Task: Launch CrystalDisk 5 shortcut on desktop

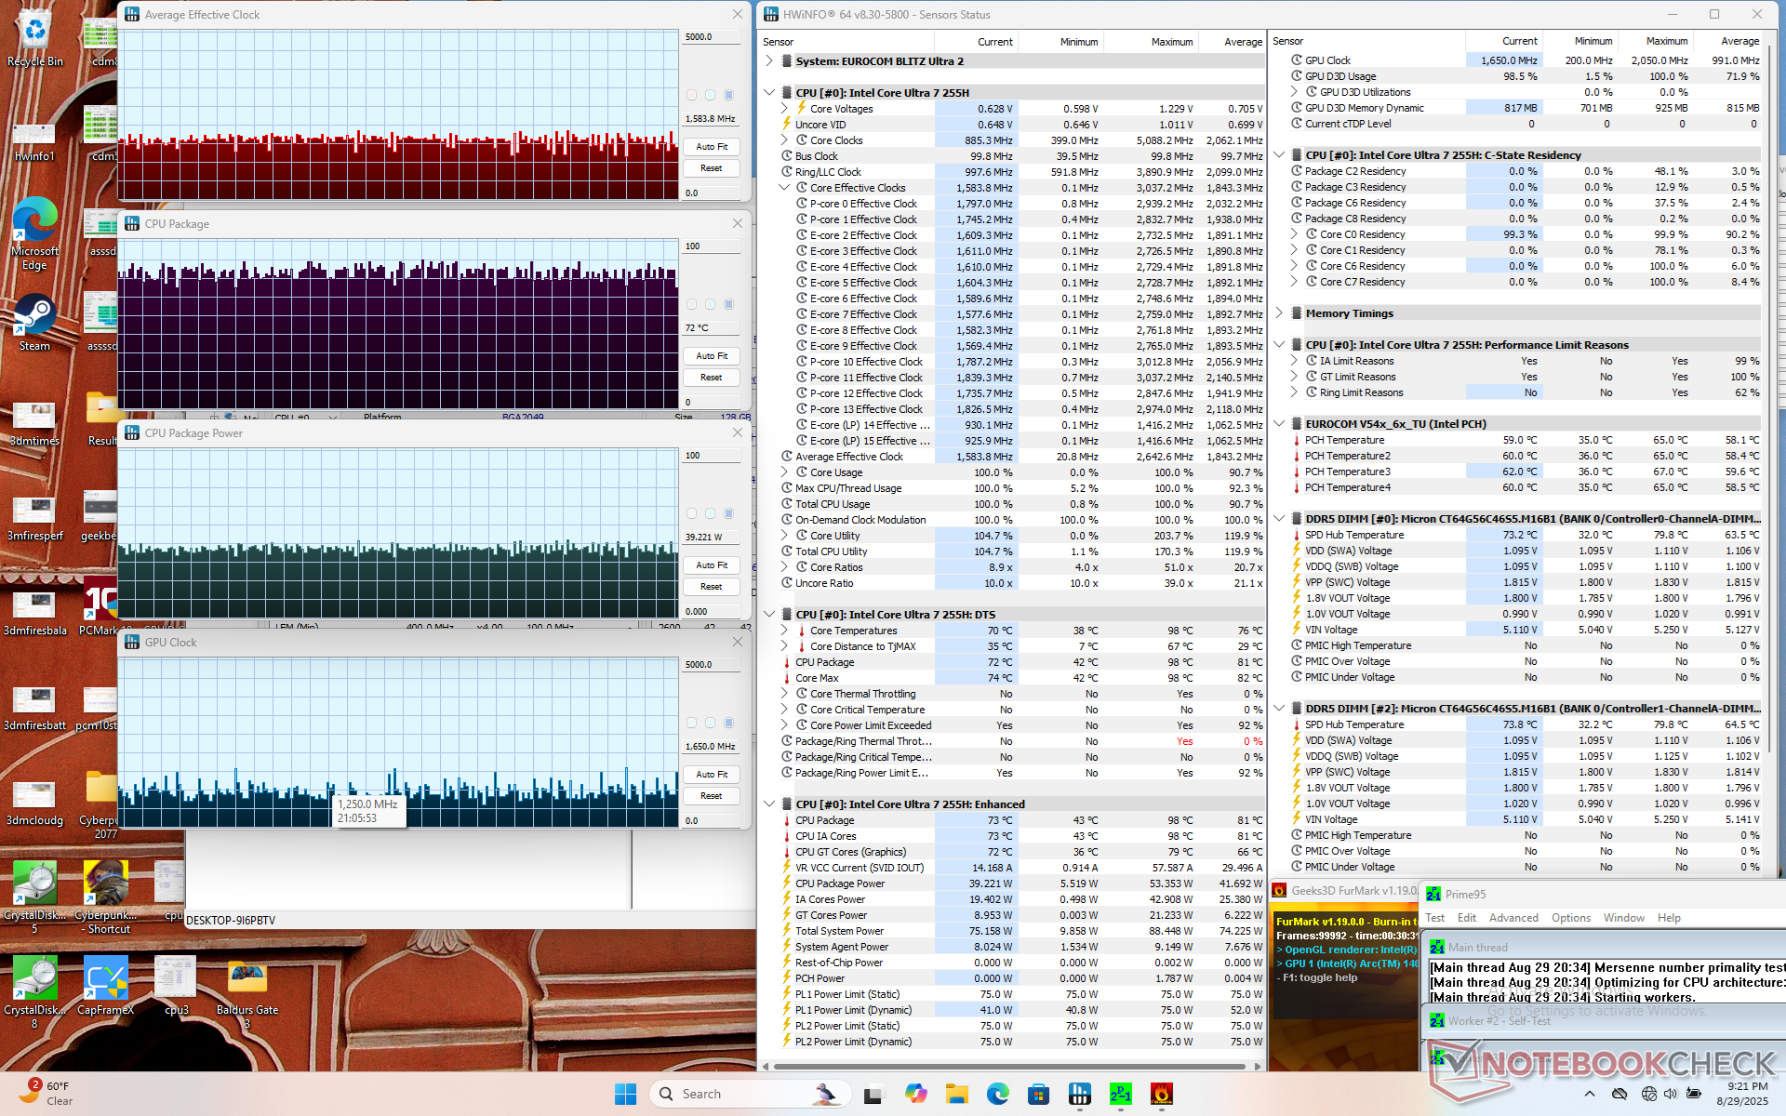Action: tap(34, 897)
